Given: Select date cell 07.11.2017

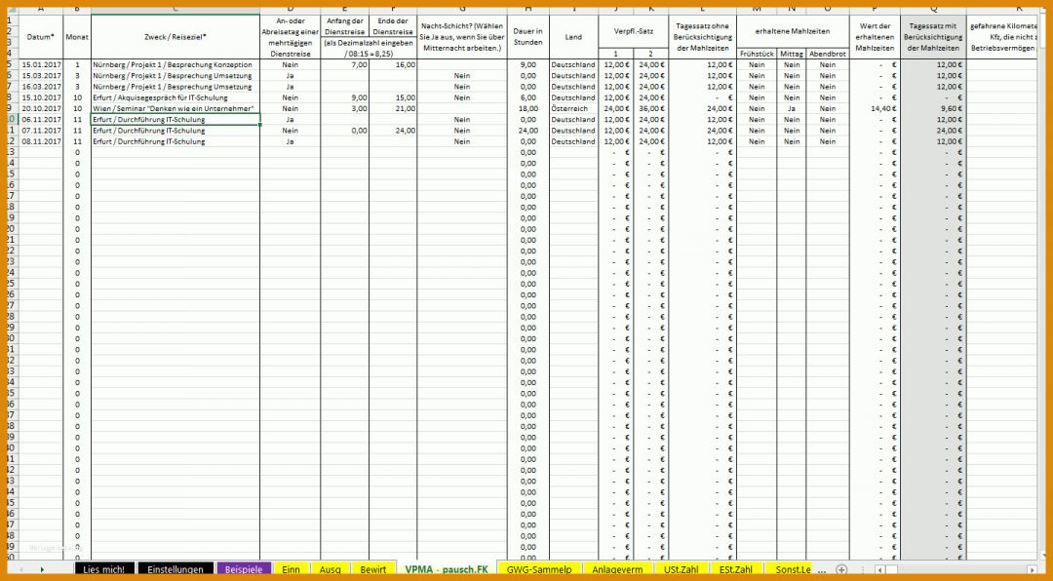Looking at the screenshot, I should click(x=41, y=131).
